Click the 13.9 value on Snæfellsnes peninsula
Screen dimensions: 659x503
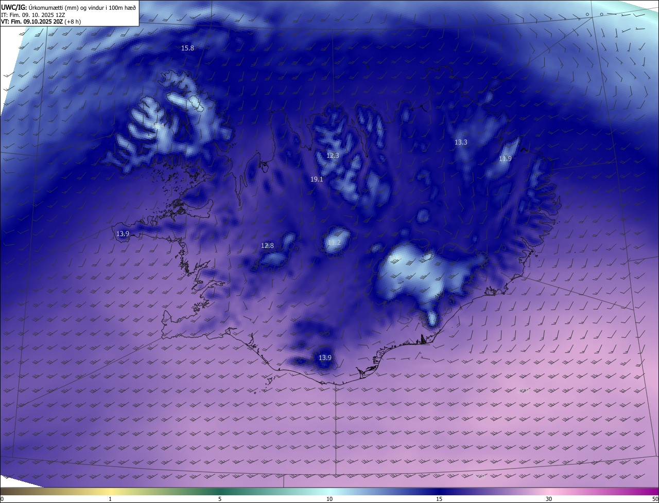[x=123, y=233]
